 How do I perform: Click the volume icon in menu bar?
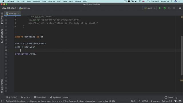click(136, 1)
